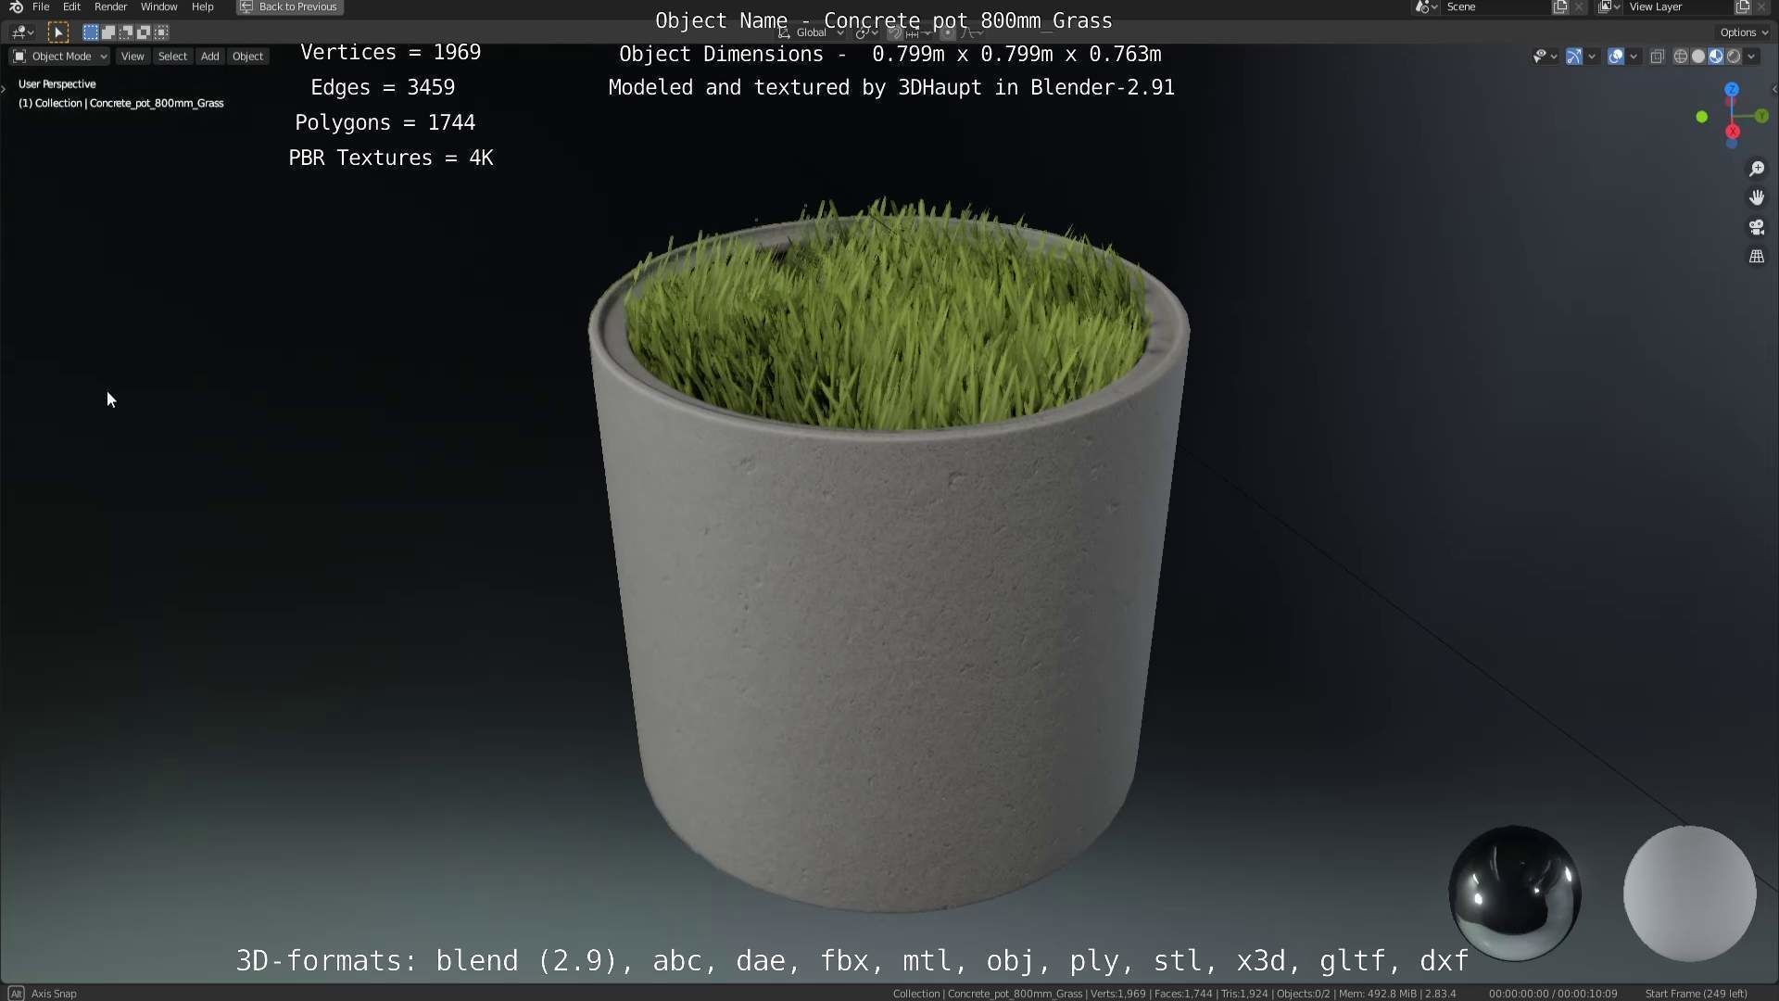Toggle the camera view icon
Image resolution: width=1779 pixels, height=1001 pixels.
click(1756, 227)
